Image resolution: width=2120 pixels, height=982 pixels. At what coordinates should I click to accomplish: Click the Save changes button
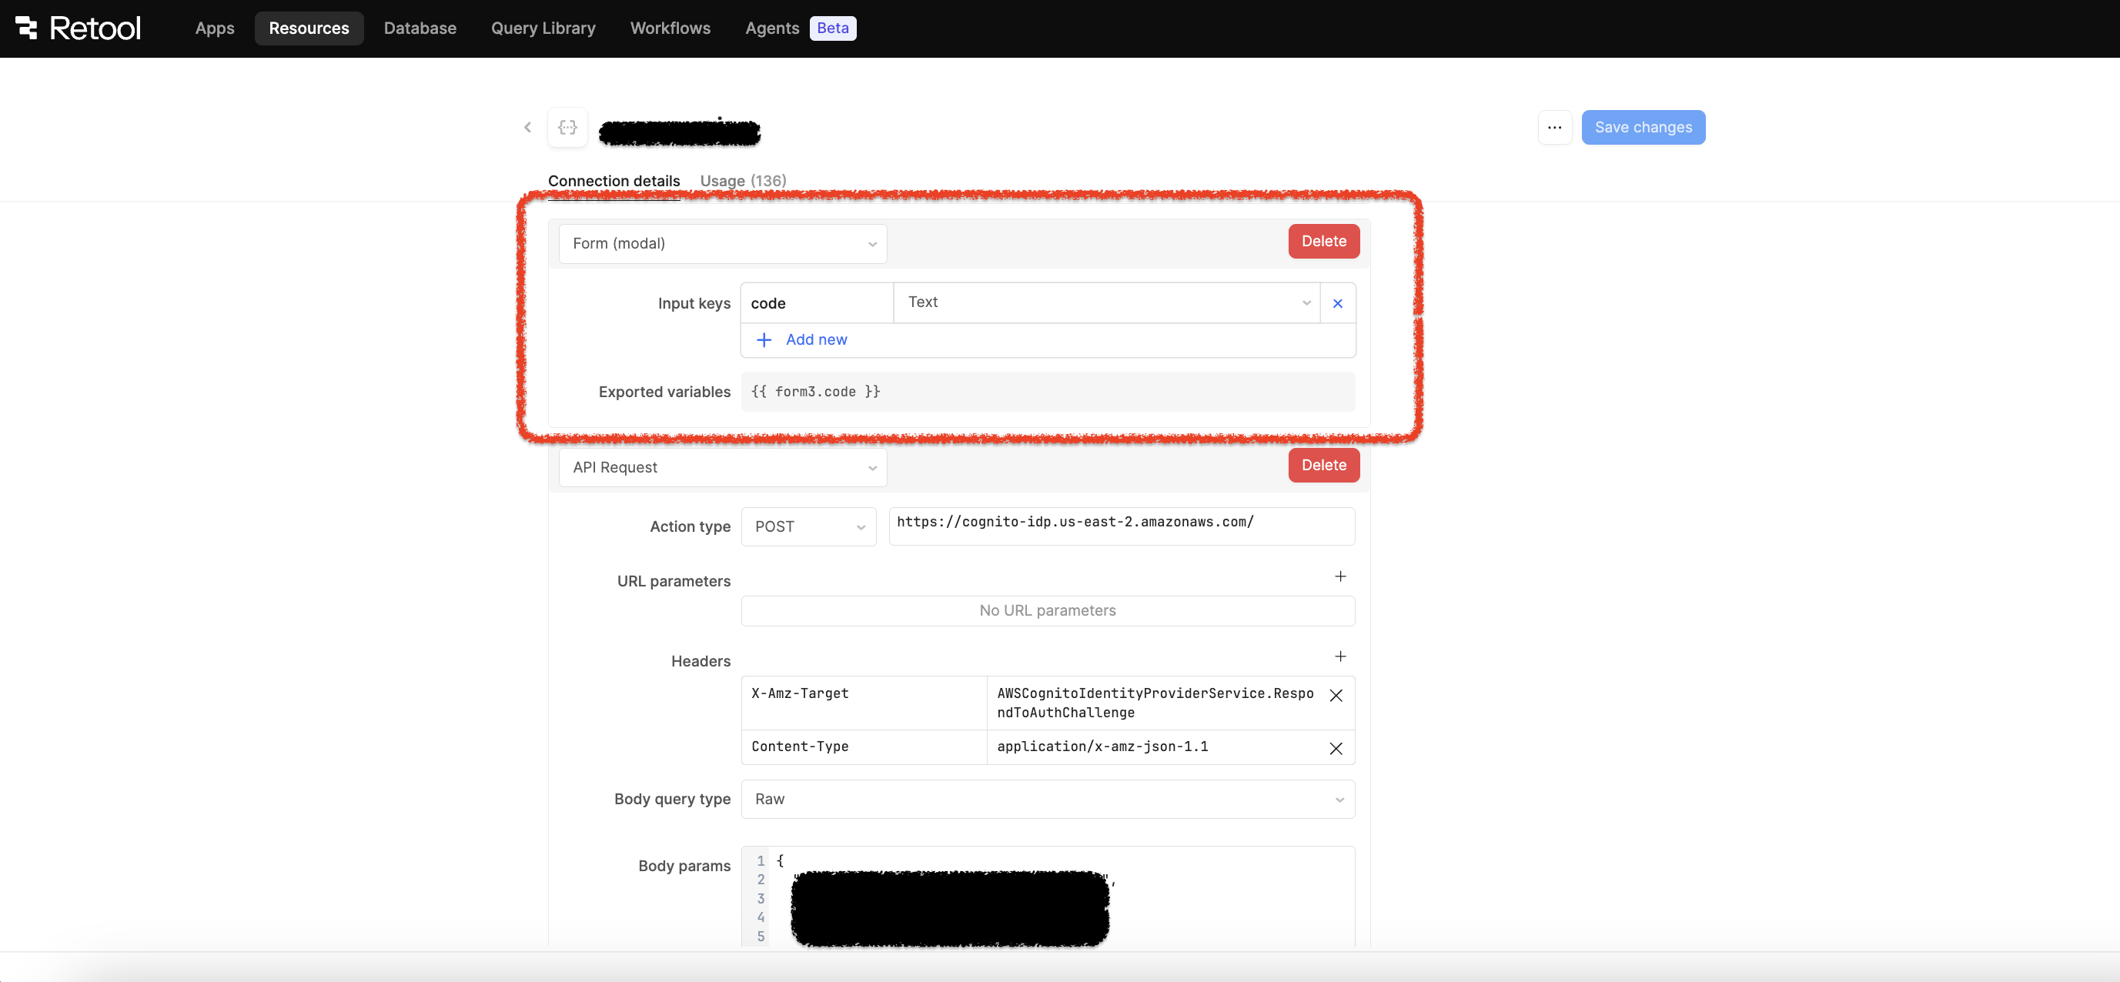(x=1643, y=128)
